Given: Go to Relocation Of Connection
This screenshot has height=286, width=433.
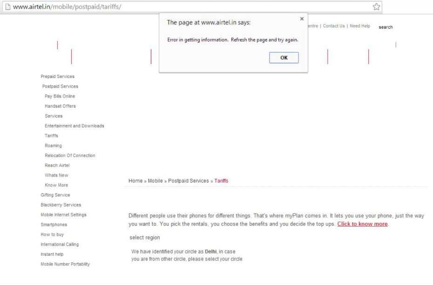Looking at the screenshot, I should pos(70,156).
